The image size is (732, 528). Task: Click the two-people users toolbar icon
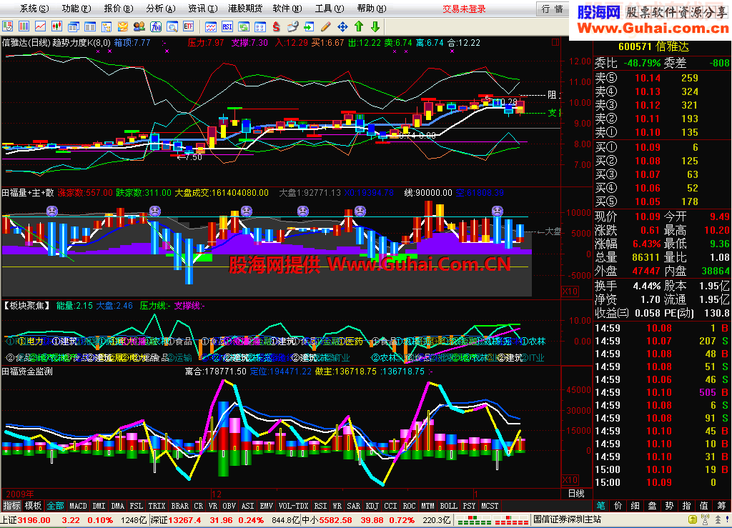click(x=139, y=26)
